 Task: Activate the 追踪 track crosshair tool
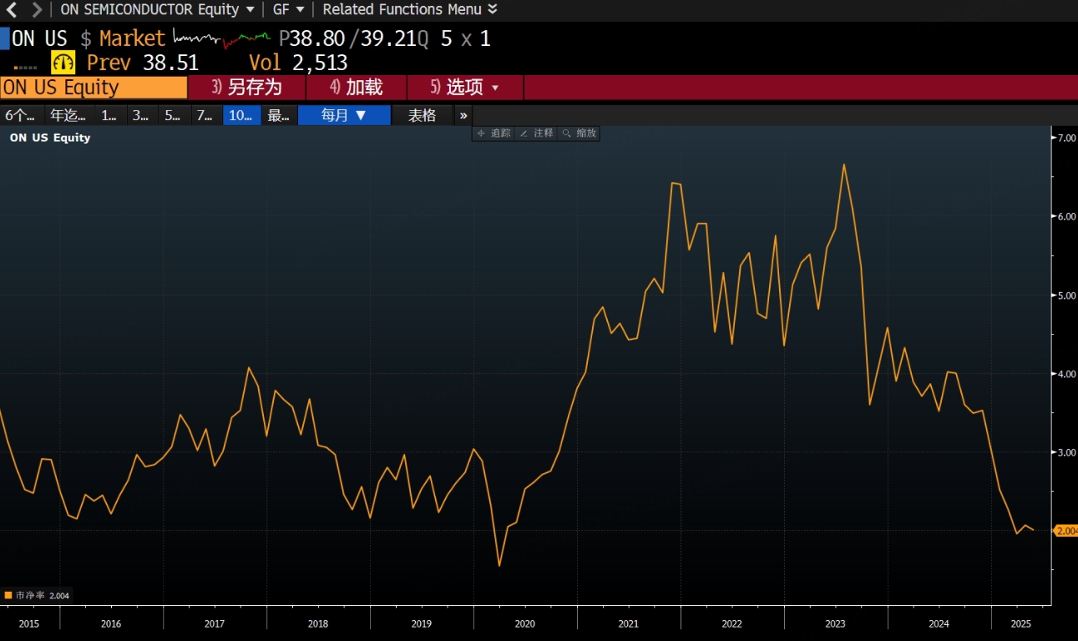493,134
